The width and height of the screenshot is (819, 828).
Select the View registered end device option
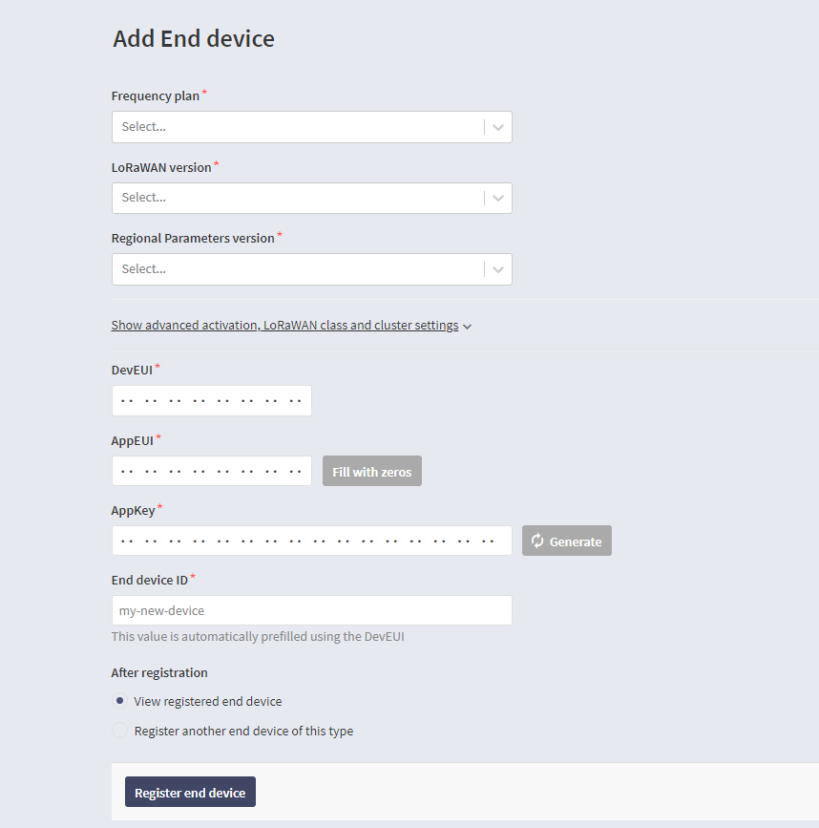tap(118, 700)
